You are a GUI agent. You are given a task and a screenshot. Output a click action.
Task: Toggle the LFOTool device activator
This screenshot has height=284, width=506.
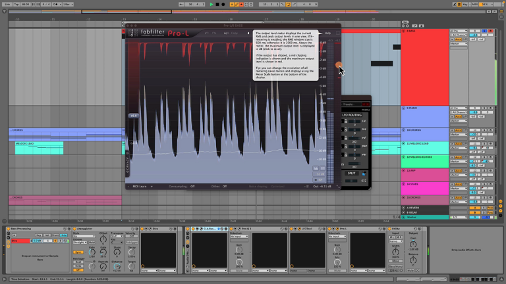coord(291,229)
